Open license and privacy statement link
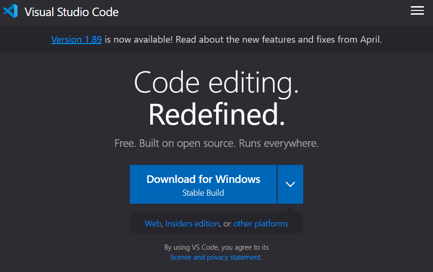Screen dimensions: 433x272 pos(216,257)
